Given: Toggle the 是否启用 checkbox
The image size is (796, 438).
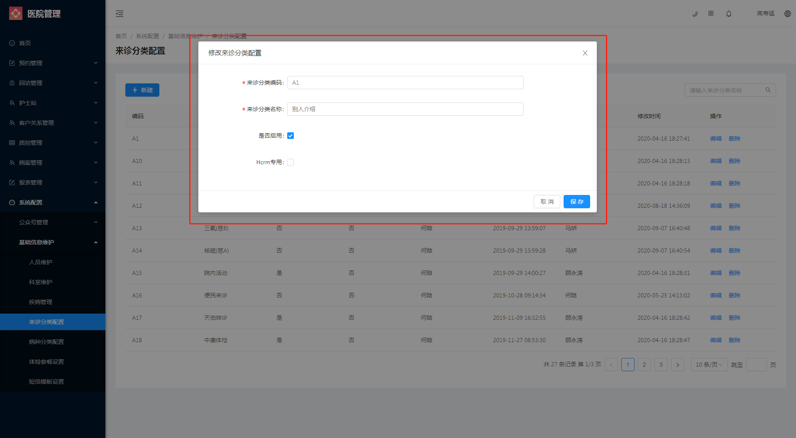Looking at the screenshot, I should pos(291,136).
